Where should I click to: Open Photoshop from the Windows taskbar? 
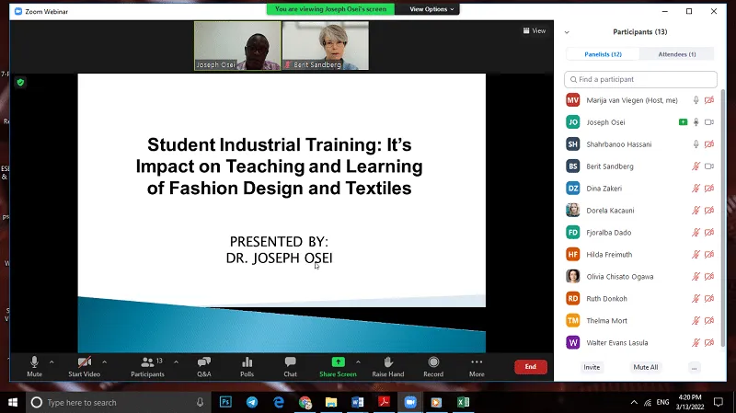click(x=225, y=402)
